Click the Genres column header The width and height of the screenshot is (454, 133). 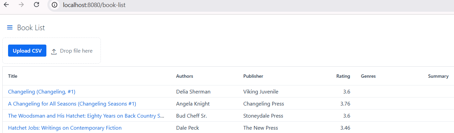368,76
